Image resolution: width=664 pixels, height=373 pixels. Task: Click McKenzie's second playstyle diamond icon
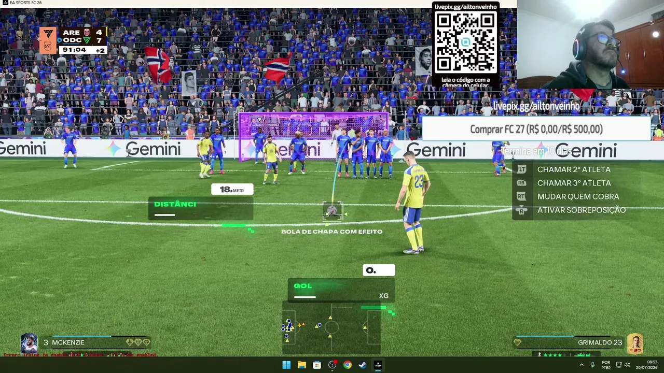(x=138, y=342)
